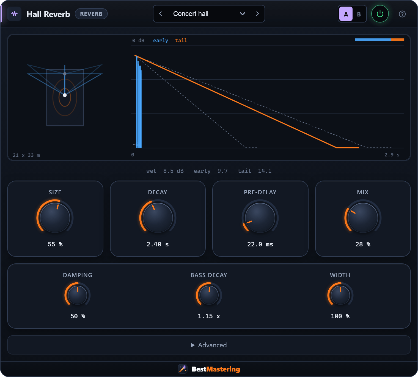Click the SIZE knob
Viewport: 418px width, 377px height.
point(55,218)
